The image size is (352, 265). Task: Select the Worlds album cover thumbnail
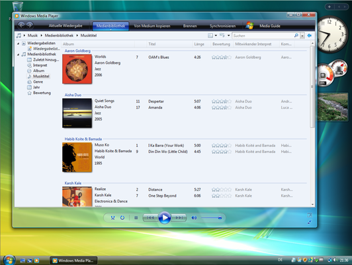click(77, 69)
